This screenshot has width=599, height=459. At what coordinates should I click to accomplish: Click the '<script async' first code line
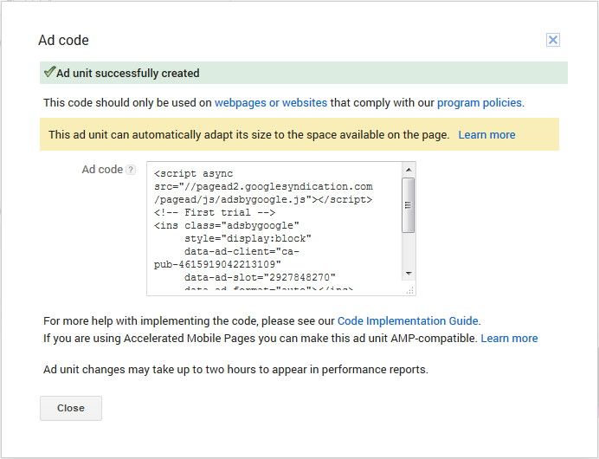coord(193,173)
